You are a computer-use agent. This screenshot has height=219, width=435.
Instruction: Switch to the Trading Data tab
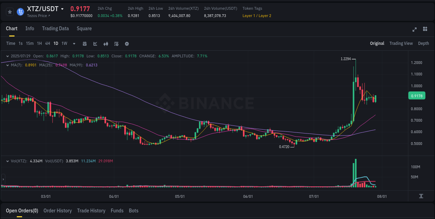point(55,29)
